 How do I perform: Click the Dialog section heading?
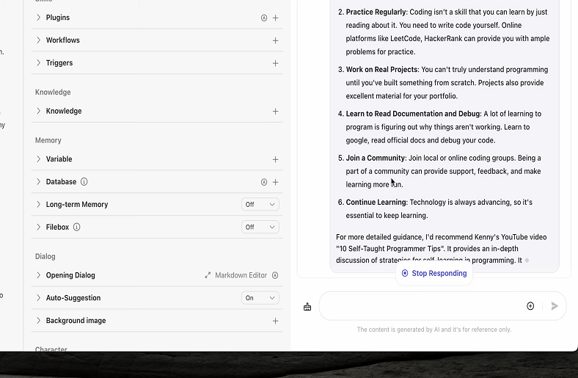coord(45,257)
